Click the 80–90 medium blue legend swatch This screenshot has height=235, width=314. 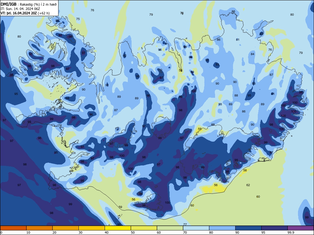pos(222,228)
